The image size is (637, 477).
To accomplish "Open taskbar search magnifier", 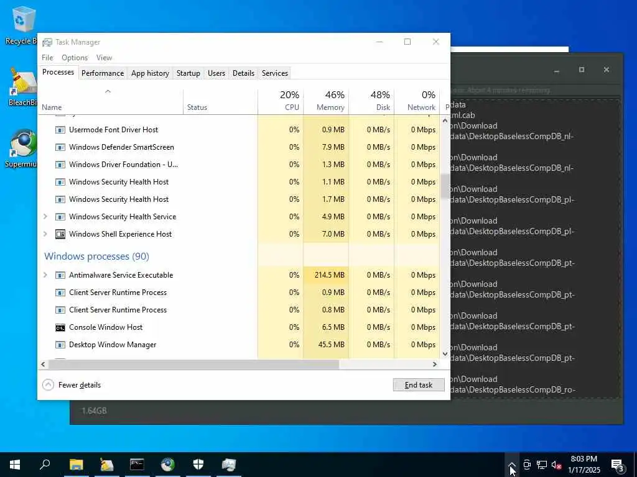I will [x=45, y=465].
